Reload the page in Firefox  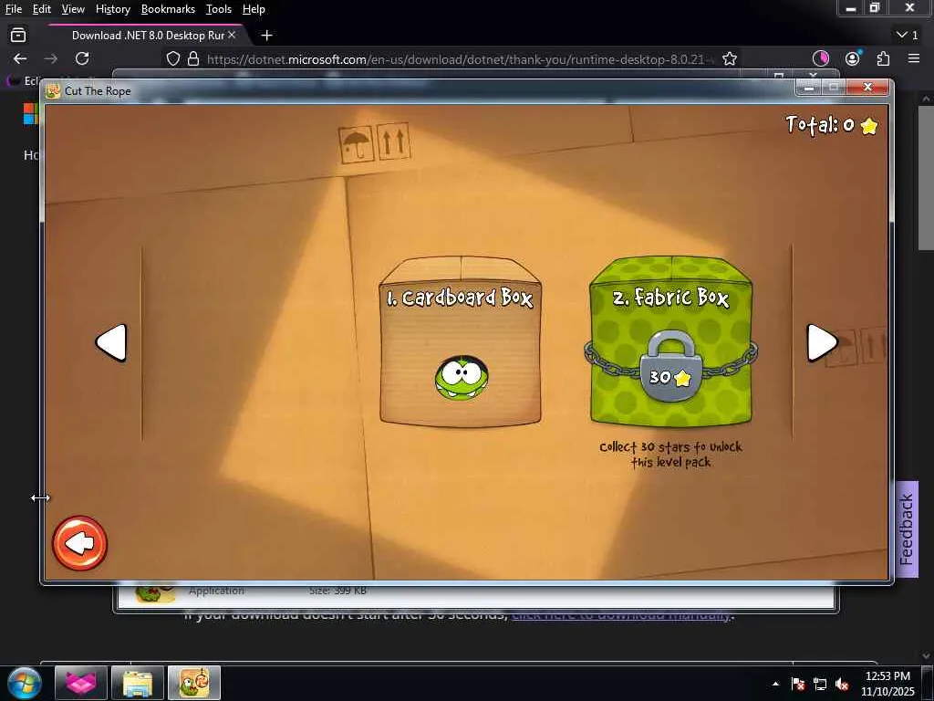(x=82, y=58)
